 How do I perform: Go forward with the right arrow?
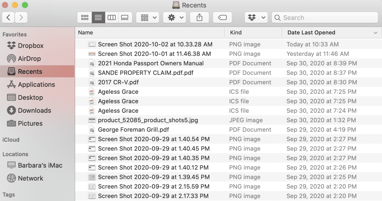click(21, 18)
